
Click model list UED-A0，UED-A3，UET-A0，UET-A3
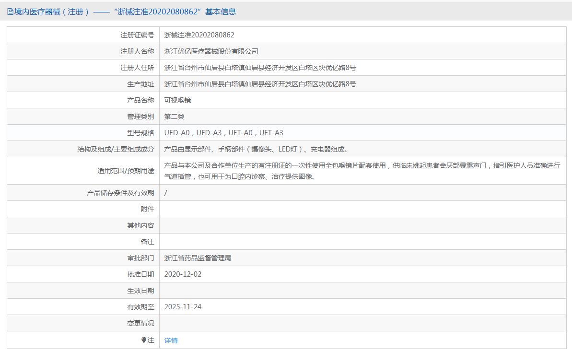[223, 133]
